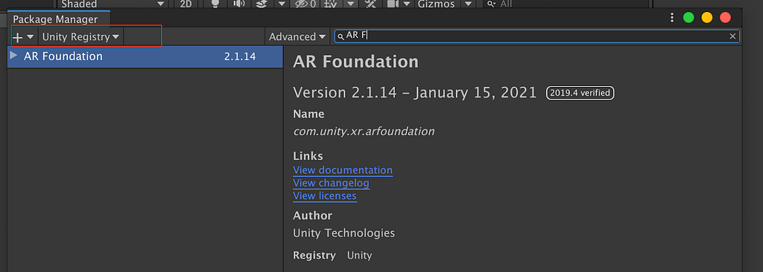Viewport: 763px width, 272px height.
Task: Click the AR Foundation details heading
Action: [355, 62]
